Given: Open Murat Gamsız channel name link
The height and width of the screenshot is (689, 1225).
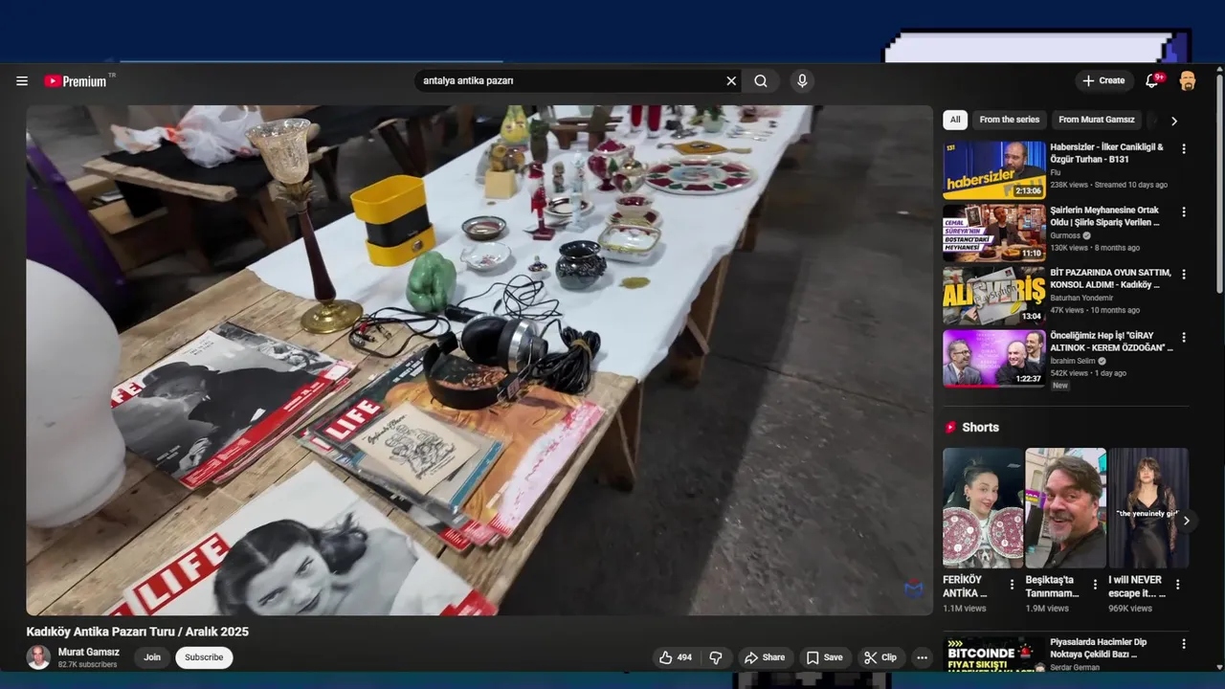Looking at the screenshot, I should [89, 652].
